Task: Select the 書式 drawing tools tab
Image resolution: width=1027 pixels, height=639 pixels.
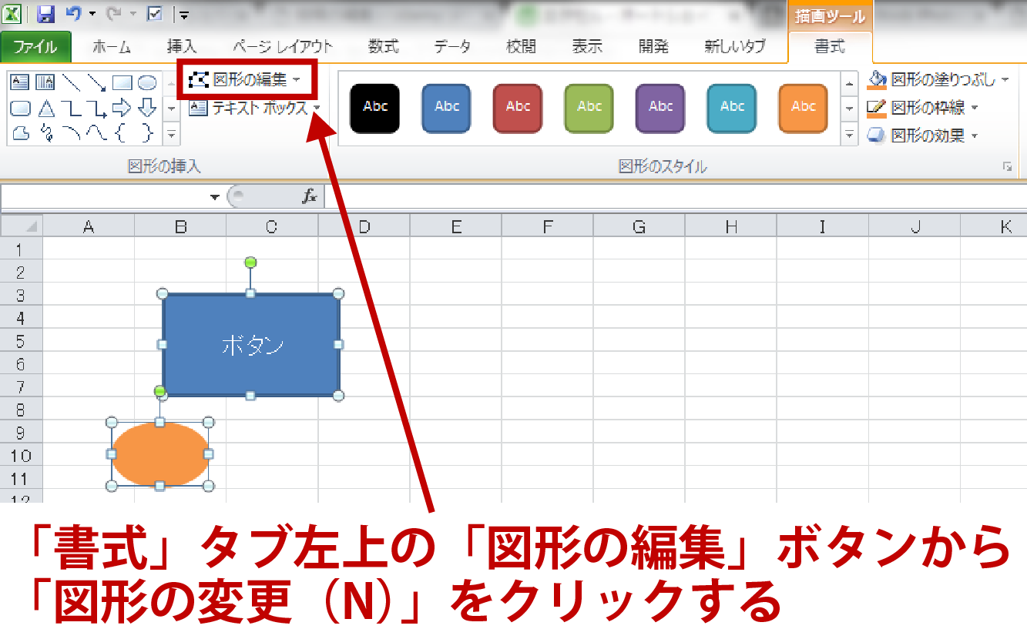Action: pyautogui.click(x=830, y=46)
